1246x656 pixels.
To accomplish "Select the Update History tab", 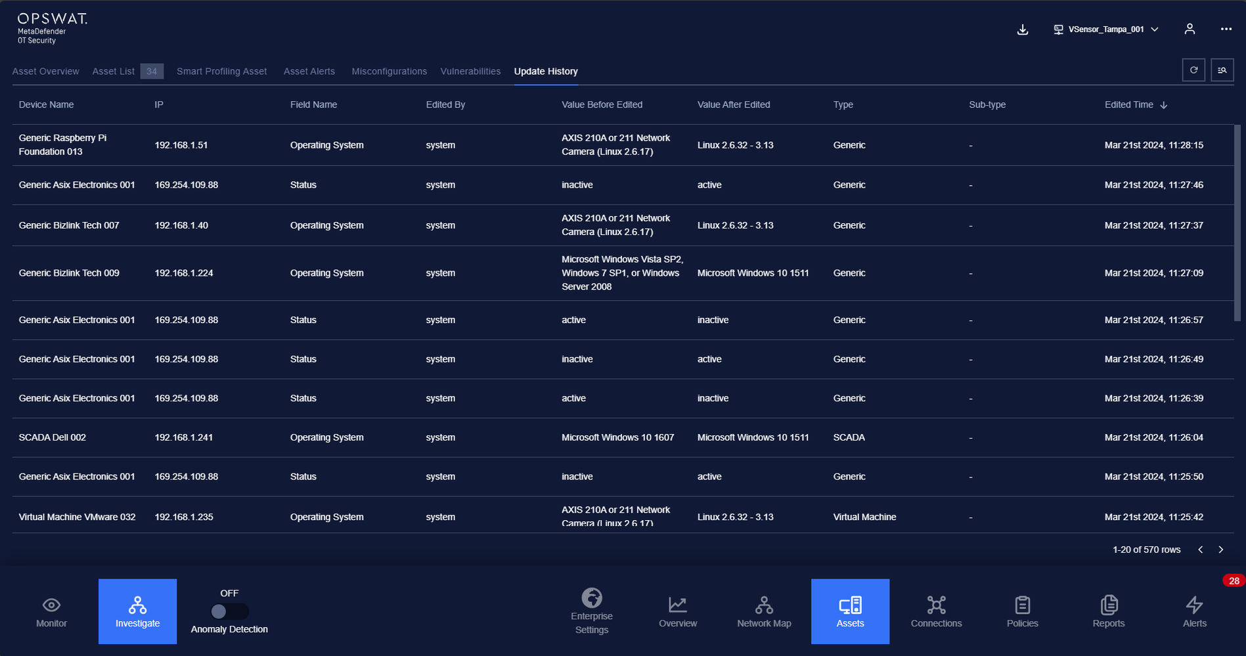I will pos(546,71).
